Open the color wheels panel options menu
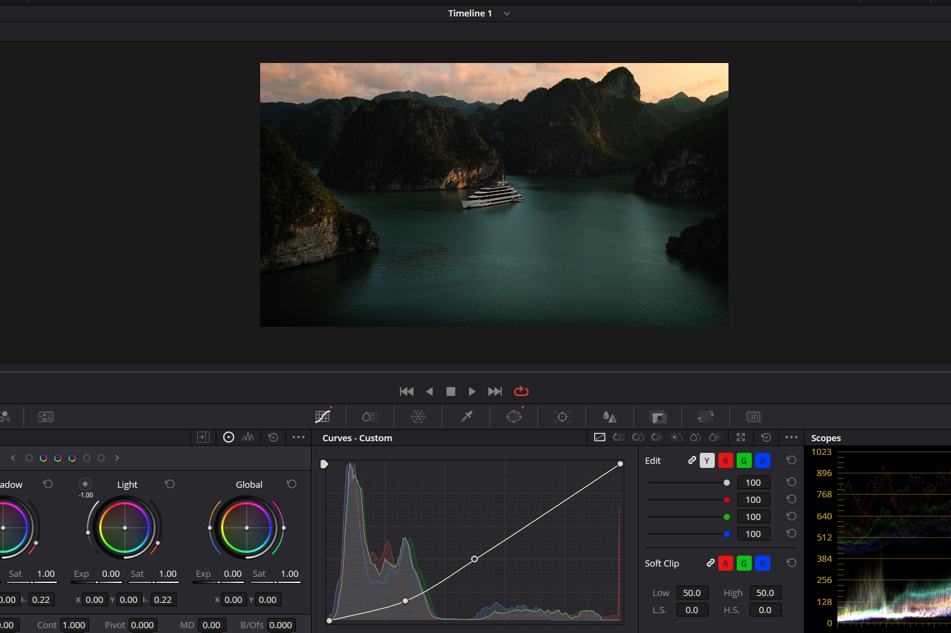This screenshot has height=633, width=951. click(x=299, y=437)
